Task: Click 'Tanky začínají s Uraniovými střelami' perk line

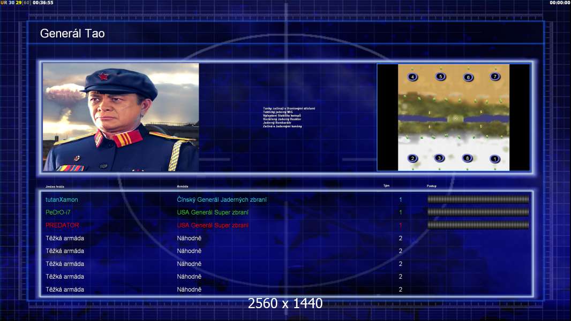Action: pyautogui.click(x=289, y=108)
